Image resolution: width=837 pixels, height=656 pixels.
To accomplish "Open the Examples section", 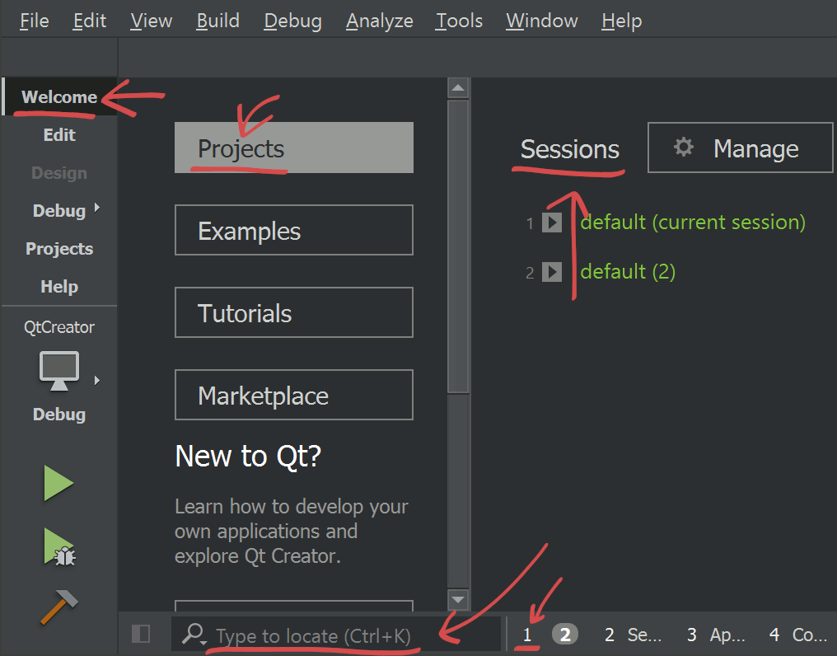I will 293,230.
